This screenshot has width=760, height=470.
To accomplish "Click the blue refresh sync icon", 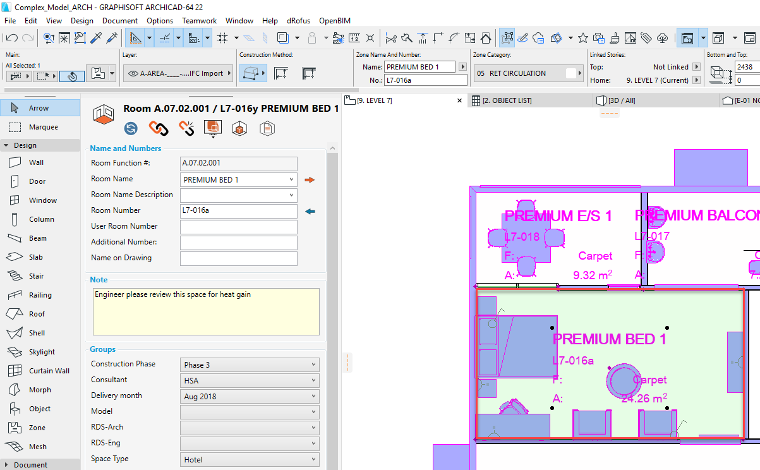I will (131, 129).
